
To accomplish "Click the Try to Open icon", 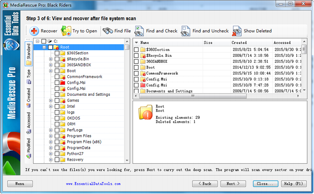I will coord(66,31).
